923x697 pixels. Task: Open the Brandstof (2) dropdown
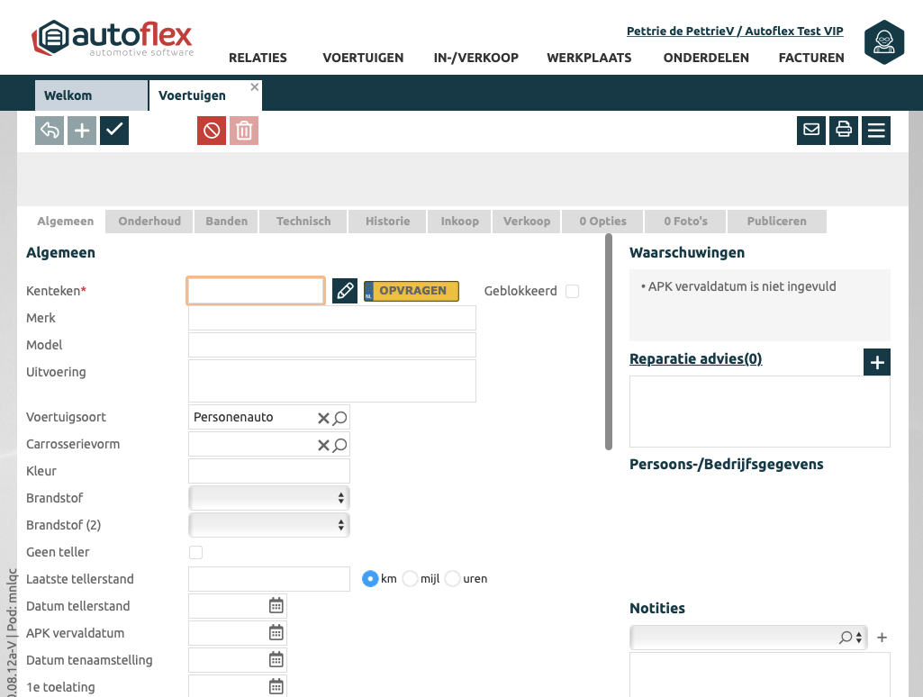pos(268,525)
